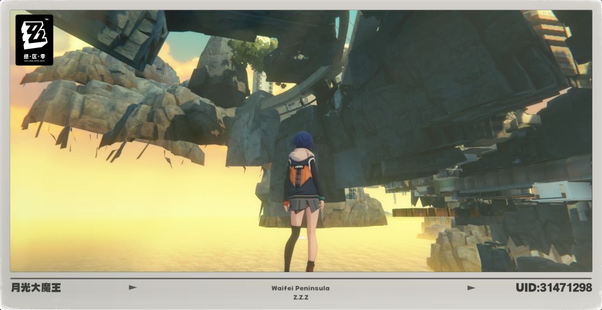Click the UID:31471298 text

[x=554, y=288]
